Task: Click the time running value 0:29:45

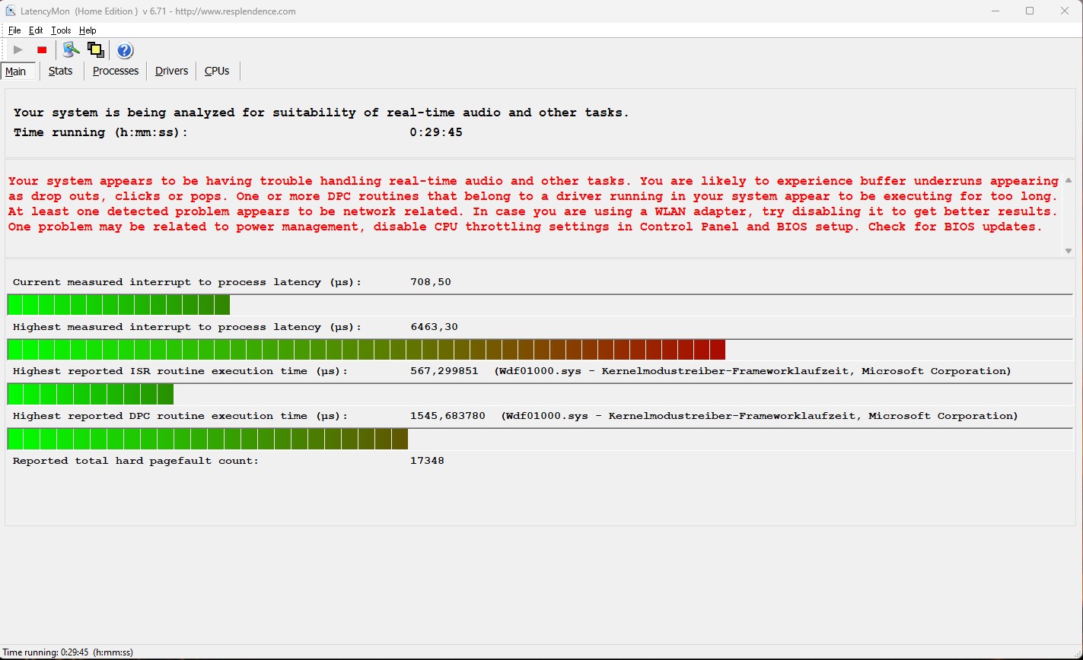Action: click(x=436, y=132)
